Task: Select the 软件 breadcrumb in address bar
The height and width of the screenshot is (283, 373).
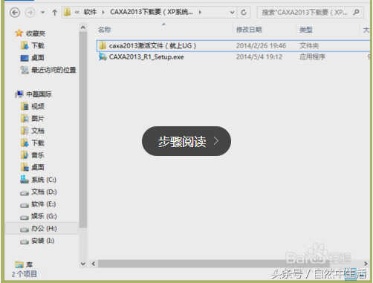Action: pos(90,12)
